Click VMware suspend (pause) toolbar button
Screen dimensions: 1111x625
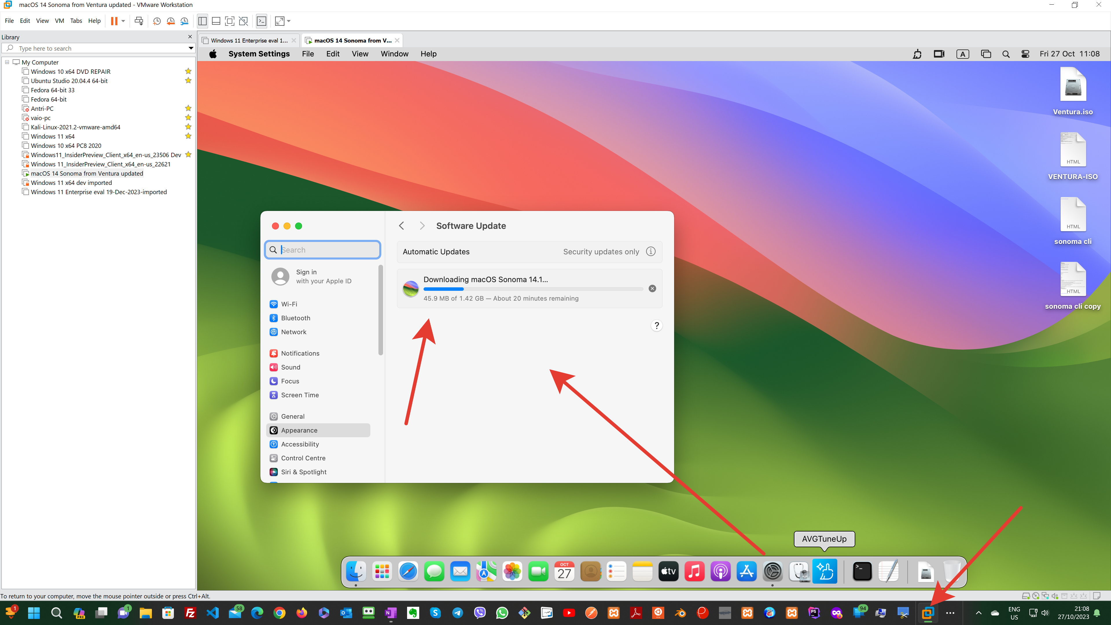[114, 21]
